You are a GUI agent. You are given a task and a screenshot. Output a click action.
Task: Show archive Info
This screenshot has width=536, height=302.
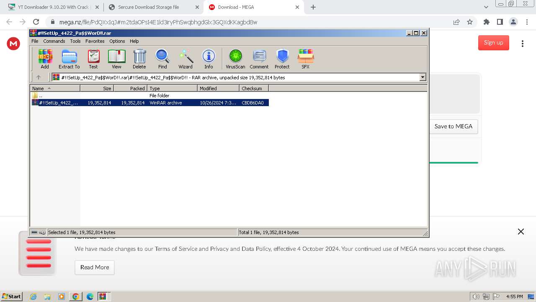click(x=209, y=59)
